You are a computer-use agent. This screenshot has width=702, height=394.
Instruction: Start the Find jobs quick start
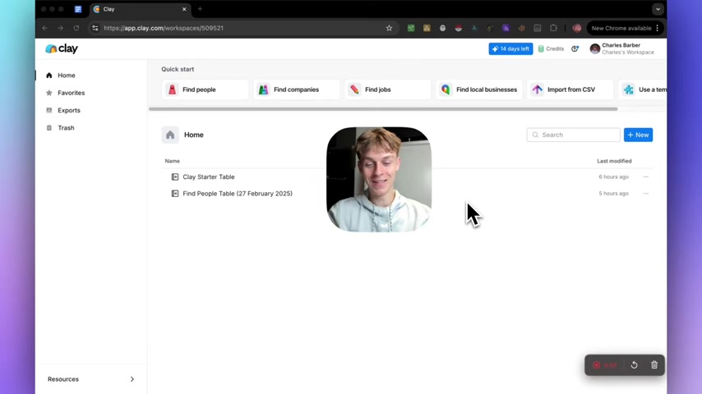[388, 89]
